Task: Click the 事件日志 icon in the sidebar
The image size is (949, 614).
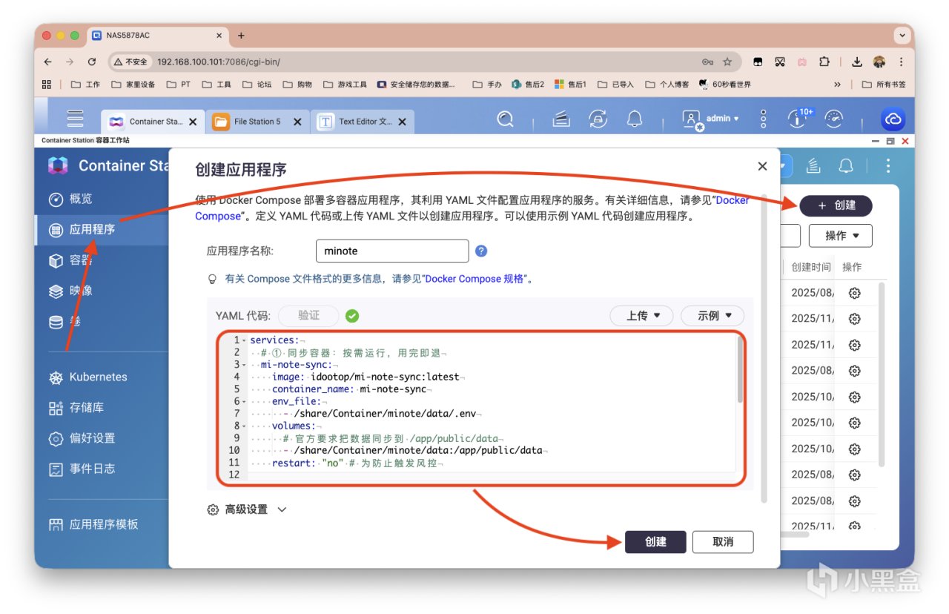Action: 56,469
